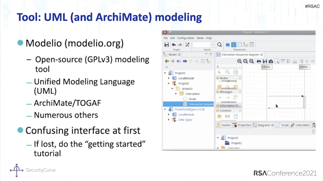Collapse the lowercase project2 package node
The height and width of the screenshot is (181, 323).
click(x=172, y=88)
